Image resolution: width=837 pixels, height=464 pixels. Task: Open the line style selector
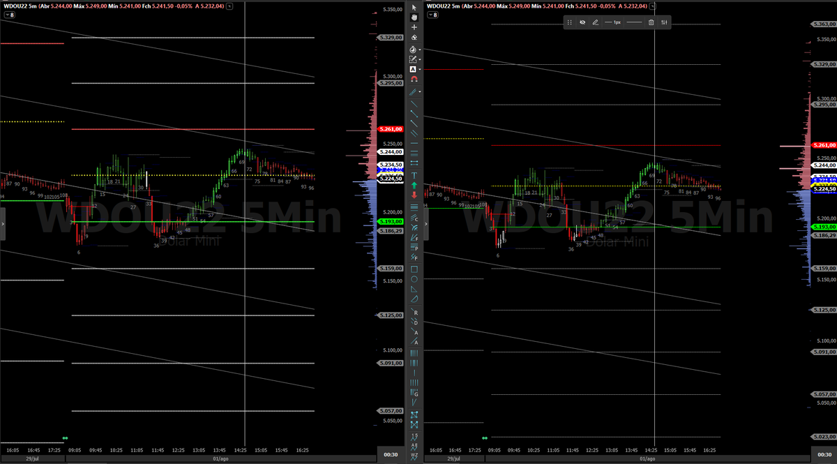tap(633, 22)
